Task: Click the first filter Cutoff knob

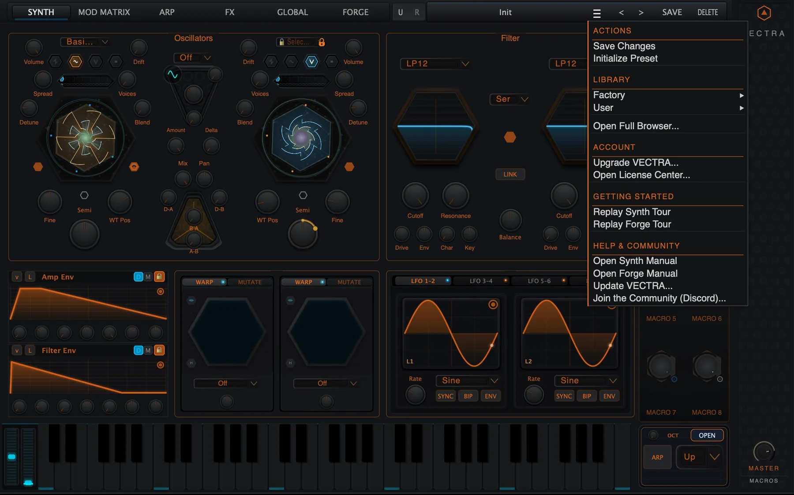Action: click(x=415, y=196)
